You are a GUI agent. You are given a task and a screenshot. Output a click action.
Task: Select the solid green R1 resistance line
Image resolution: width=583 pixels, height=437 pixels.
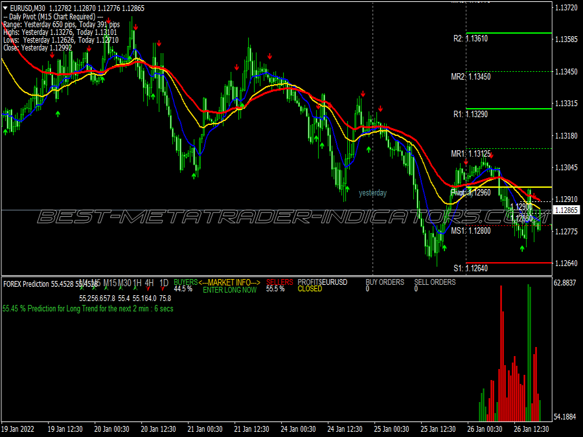(x=509, y=109)
